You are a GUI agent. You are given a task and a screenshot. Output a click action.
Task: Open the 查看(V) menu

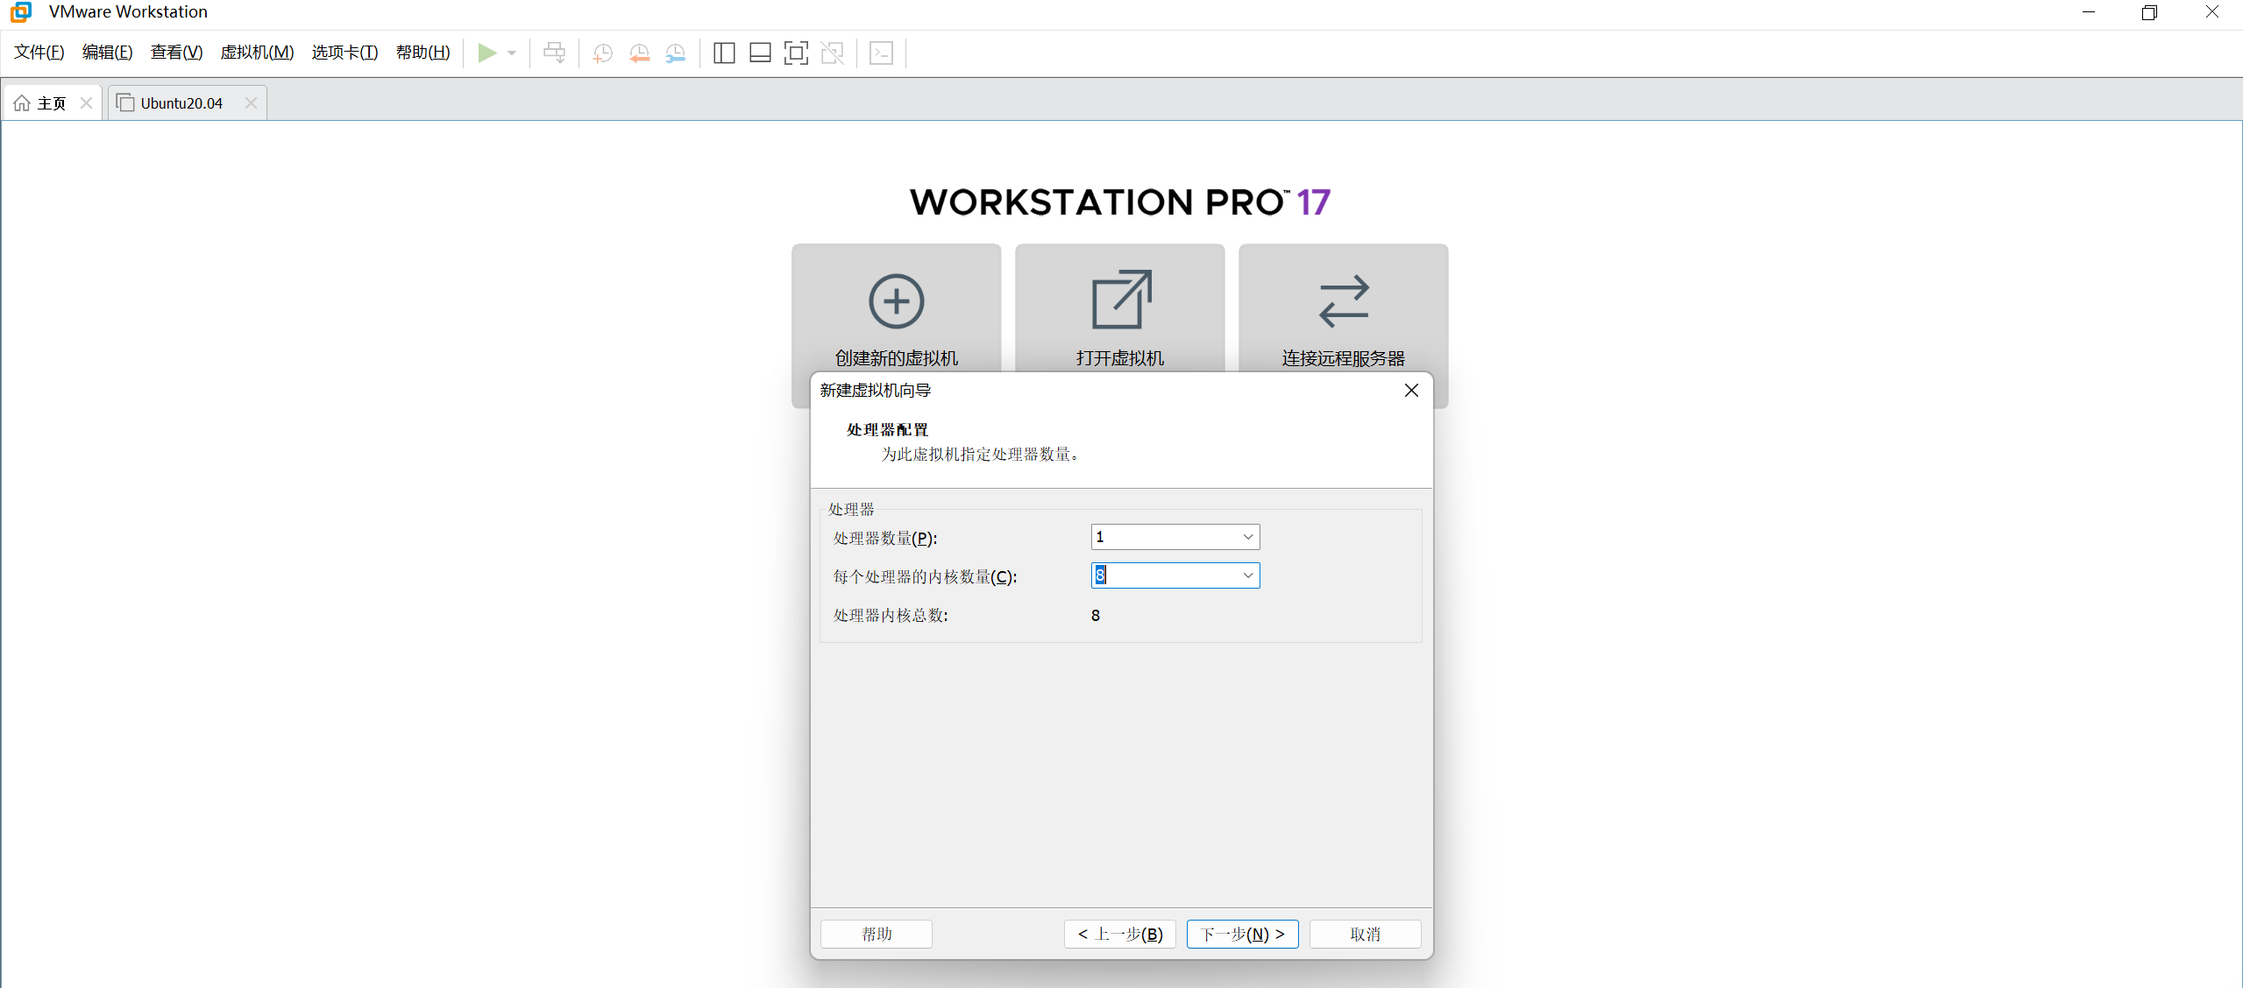tap(177, 53)
